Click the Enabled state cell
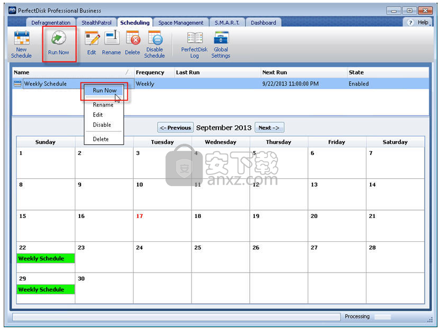 [358, 84]
